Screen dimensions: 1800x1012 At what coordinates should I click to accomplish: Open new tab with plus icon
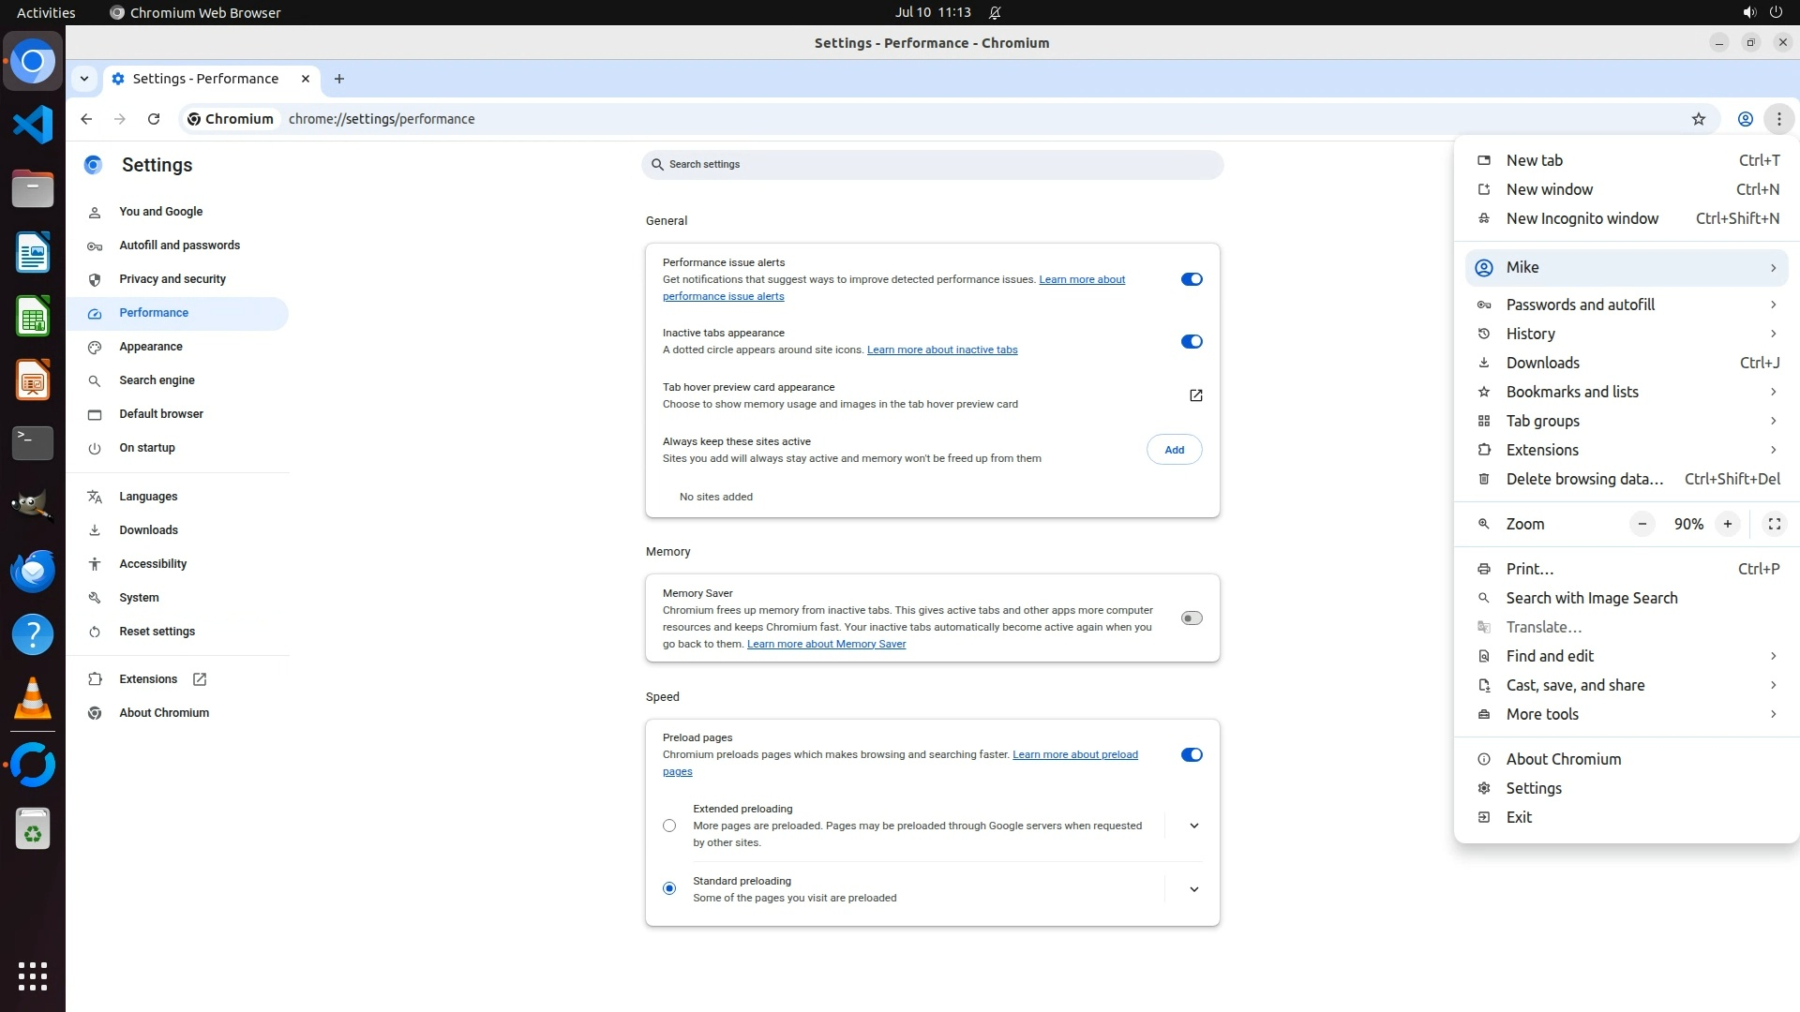click(x=339, y=79)
